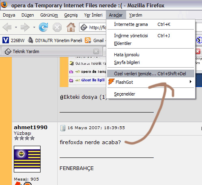202x185 pixels.
Task: Open İndirme yöneticisi from the menu
Action: [150, 36]
